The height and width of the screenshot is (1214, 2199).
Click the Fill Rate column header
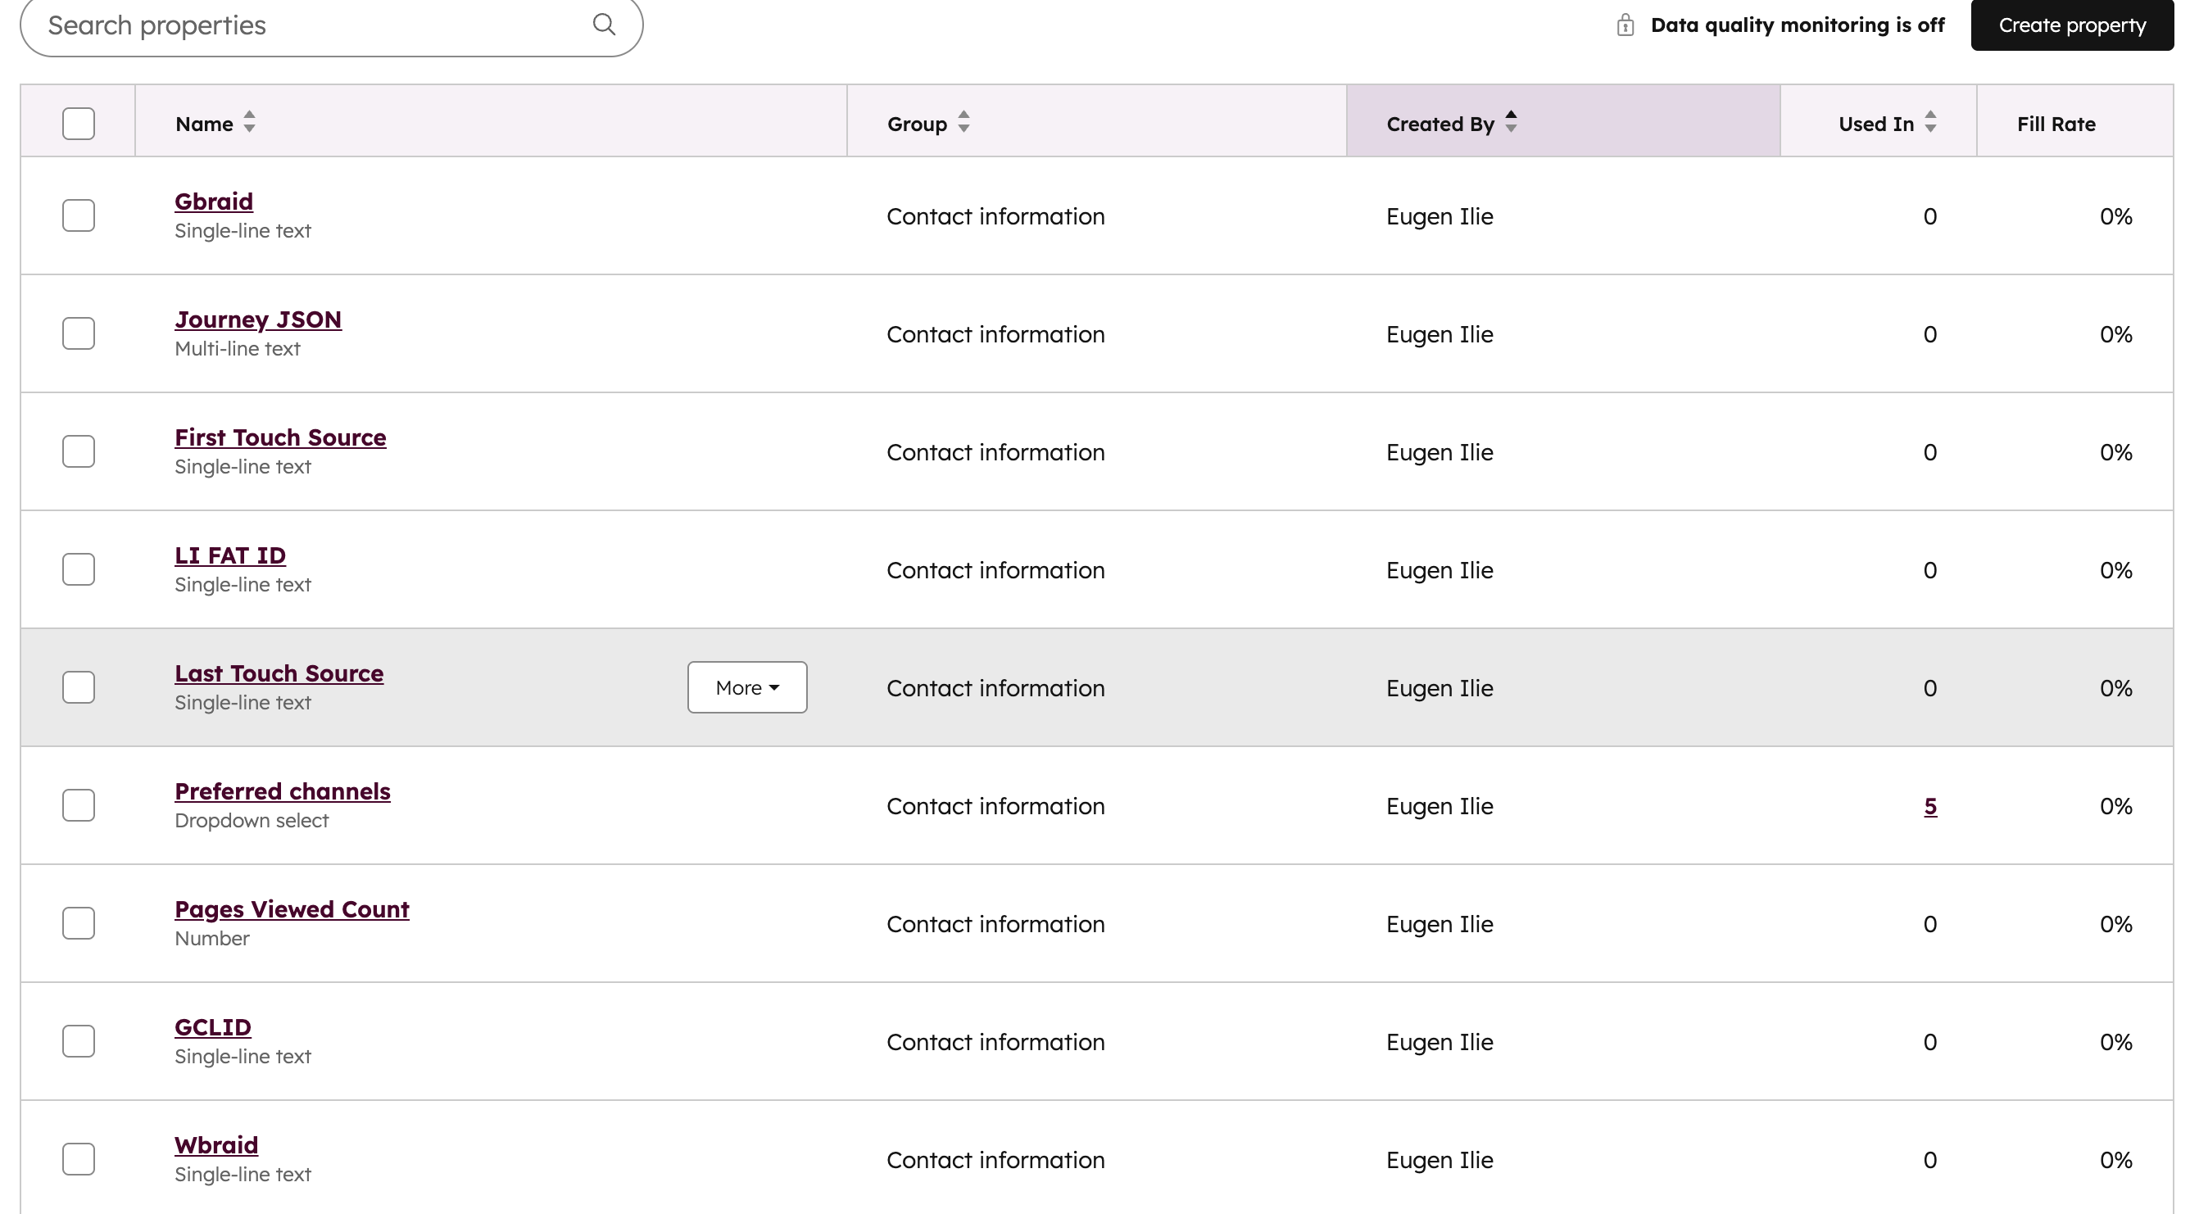point(2056,124)
